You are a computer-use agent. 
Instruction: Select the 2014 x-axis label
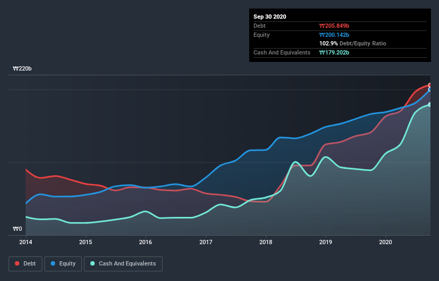(x=26, y=242)
